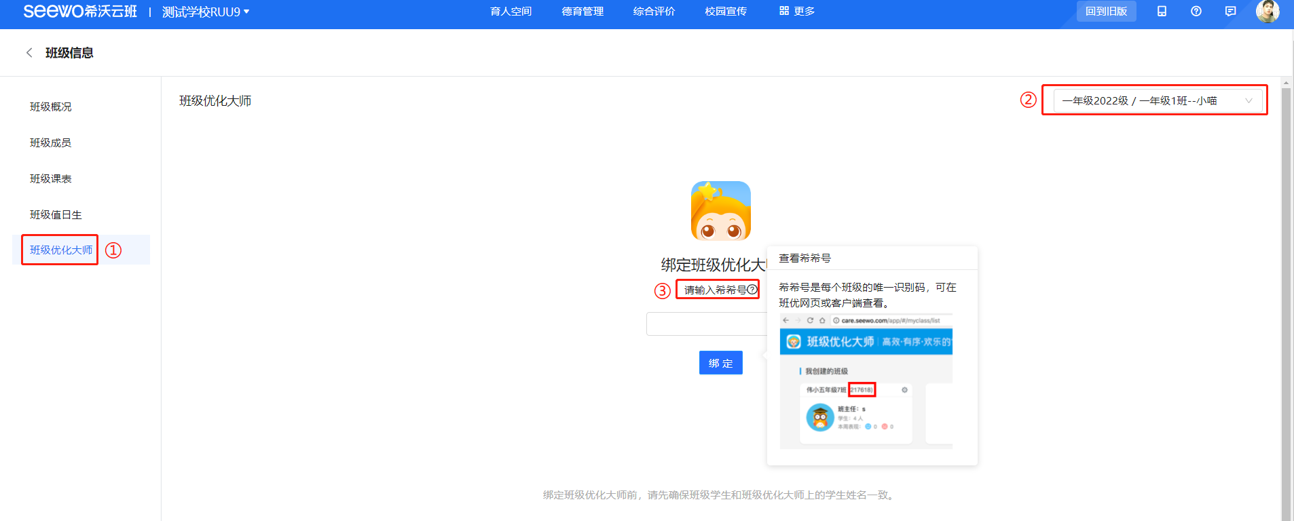Open the feedback message icon in header
Image resolution: width=1294 pixels, height=521 pixels.
[x=1230, y=12]
